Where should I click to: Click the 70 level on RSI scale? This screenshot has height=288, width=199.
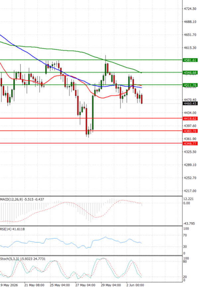(x=185, y=235)
